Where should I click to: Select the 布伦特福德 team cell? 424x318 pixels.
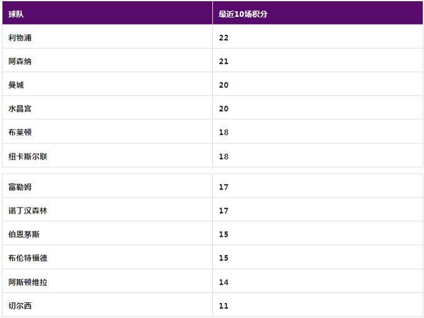point(28,258)
